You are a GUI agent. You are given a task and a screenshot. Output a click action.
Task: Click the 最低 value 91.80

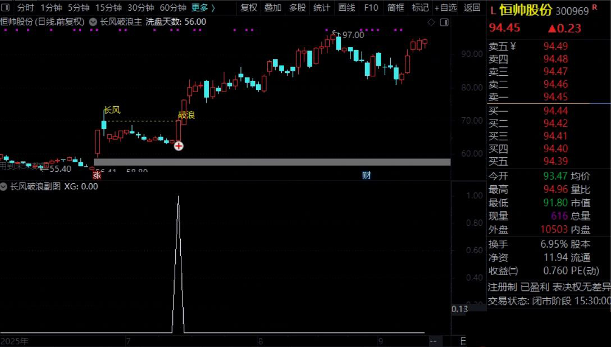tap(555, 203)
